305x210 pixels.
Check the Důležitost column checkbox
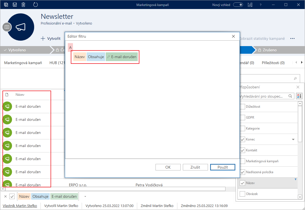coord(242,107)
